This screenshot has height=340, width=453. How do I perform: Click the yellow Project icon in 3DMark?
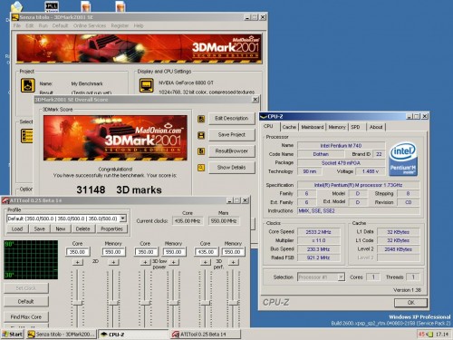(x=28, y=85)
